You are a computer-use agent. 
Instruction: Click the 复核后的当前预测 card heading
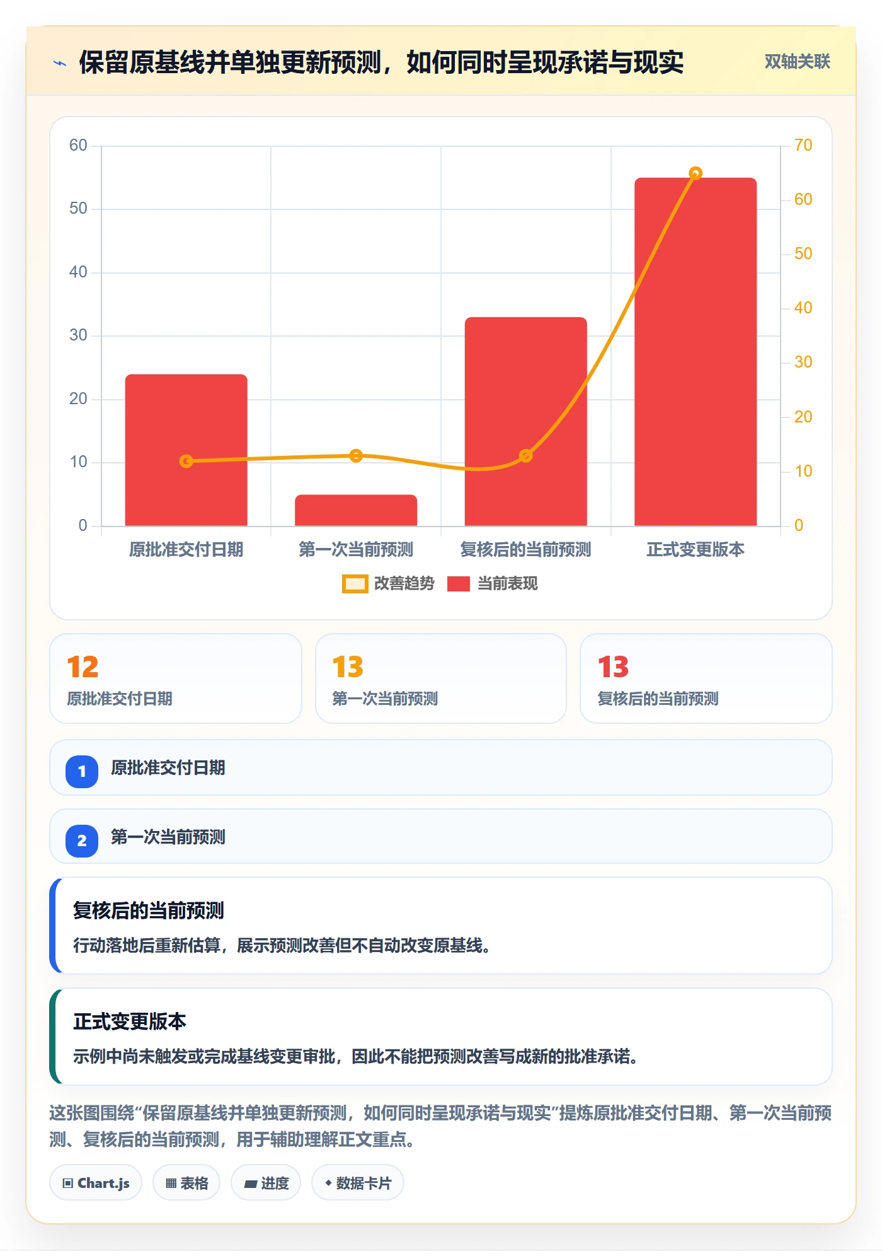(149, 911)
